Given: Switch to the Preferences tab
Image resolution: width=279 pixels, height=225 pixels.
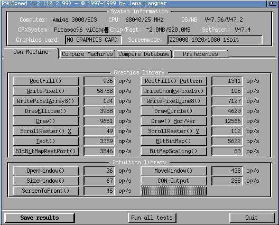Looking at the screenshot, I should [x=200, y=54].
